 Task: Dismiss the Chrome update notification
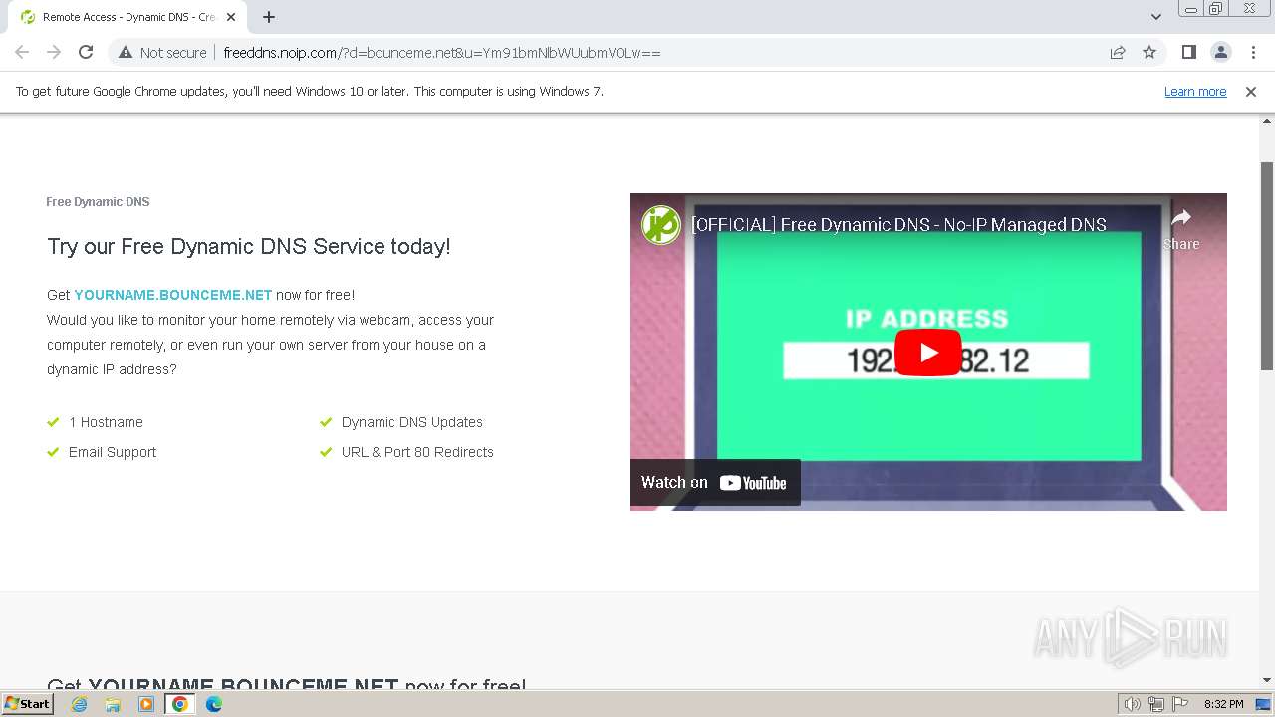1251,91
